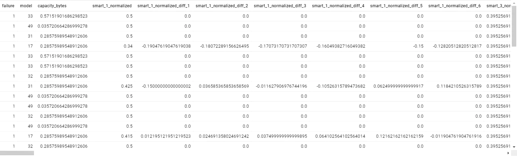The image size is (517, 157).
Task: Click the smart_1_normalized_diff_2 header
Action: click(222, 6)
